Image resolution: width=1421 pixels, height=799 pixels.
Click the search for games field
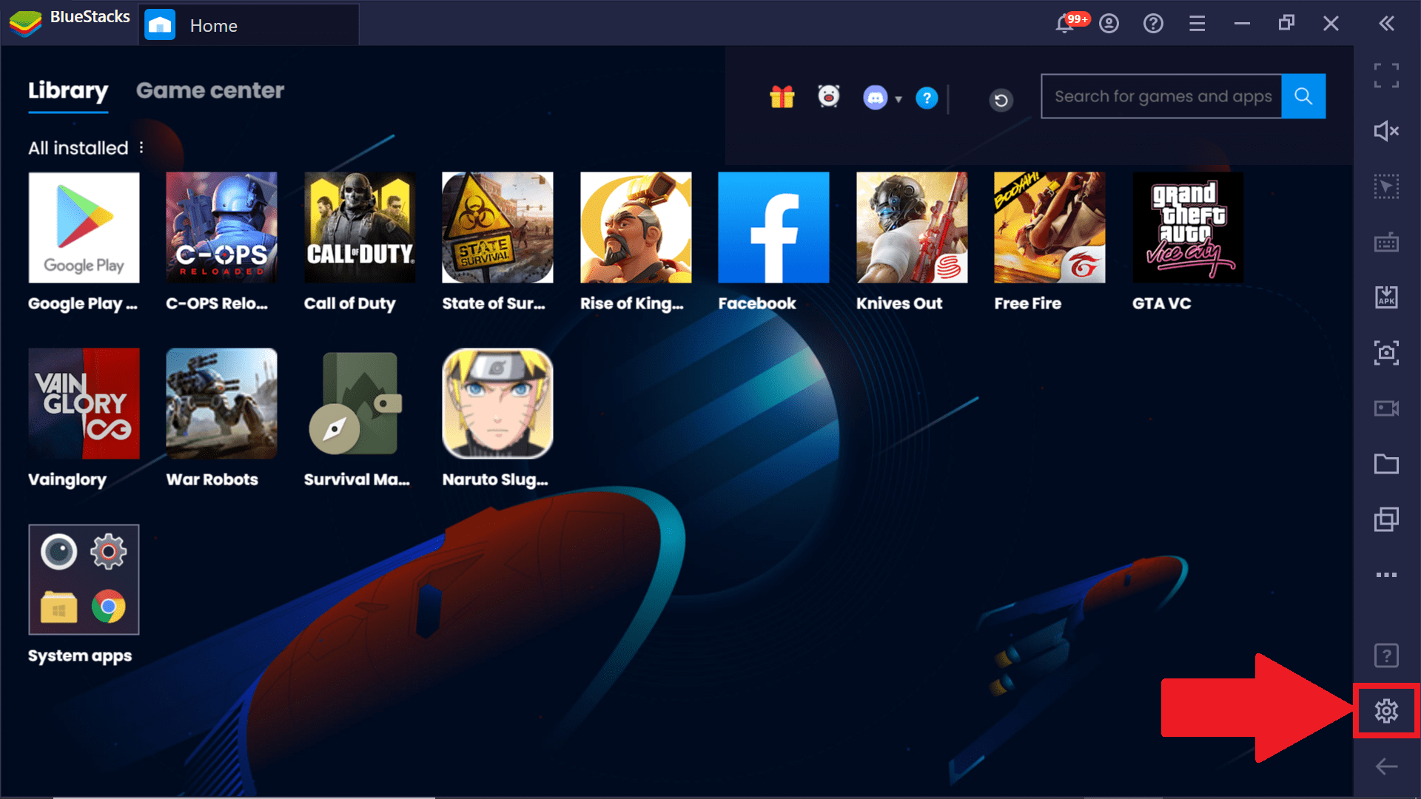[1161, 96]
